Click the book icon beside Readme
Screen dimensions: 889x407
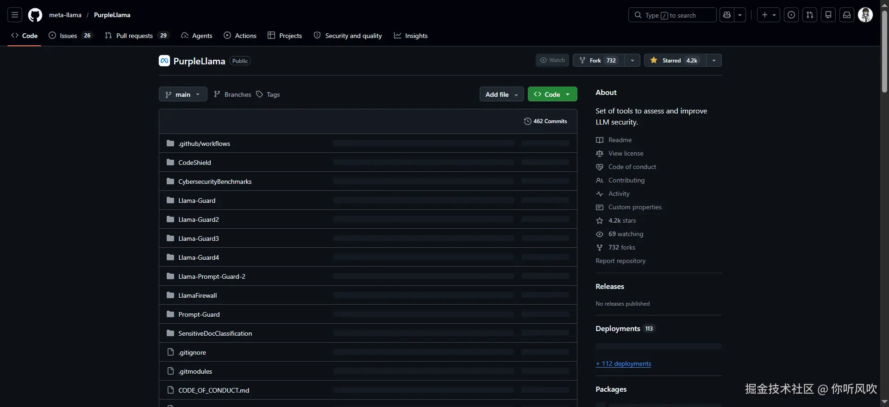(x=600, y=140)
